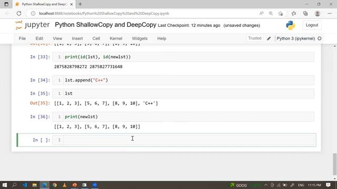Click the In [36]: prompt

click(x=40, y=117)
